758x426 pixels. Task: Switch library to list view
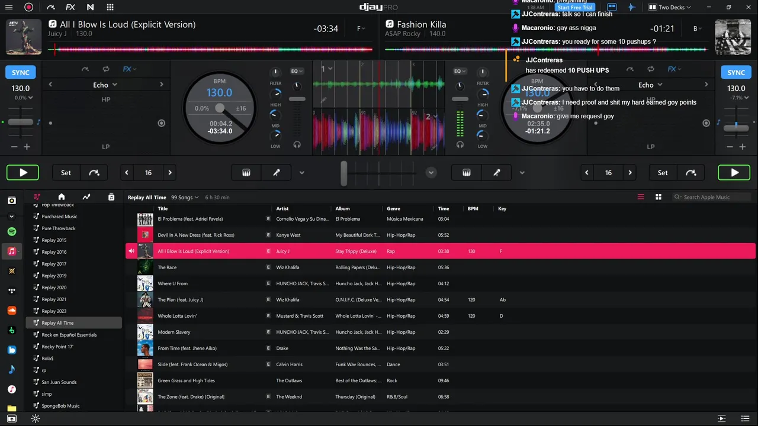[x=640, y=197]
